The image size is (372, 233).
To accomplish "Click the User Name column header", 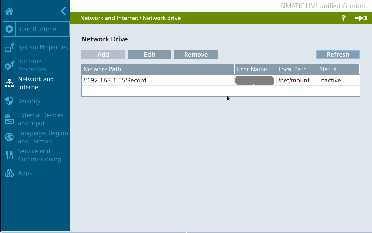I will (x=255, y=69).
